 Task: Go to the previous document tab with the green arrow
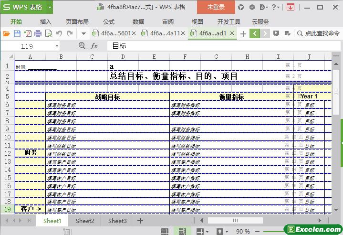(255, 33)
